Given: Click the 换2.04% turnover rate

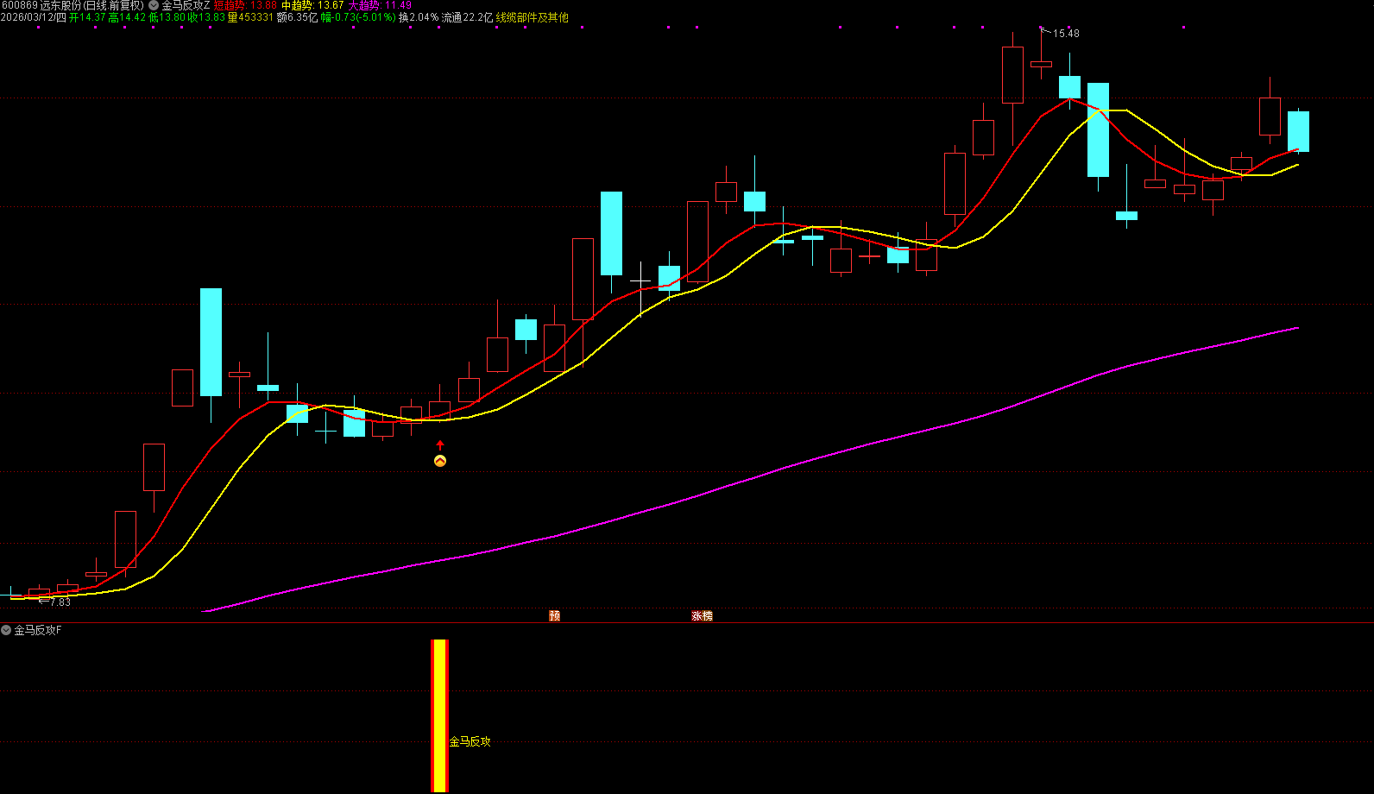Looking at the screenshot, I should click(x=419, y=17).
